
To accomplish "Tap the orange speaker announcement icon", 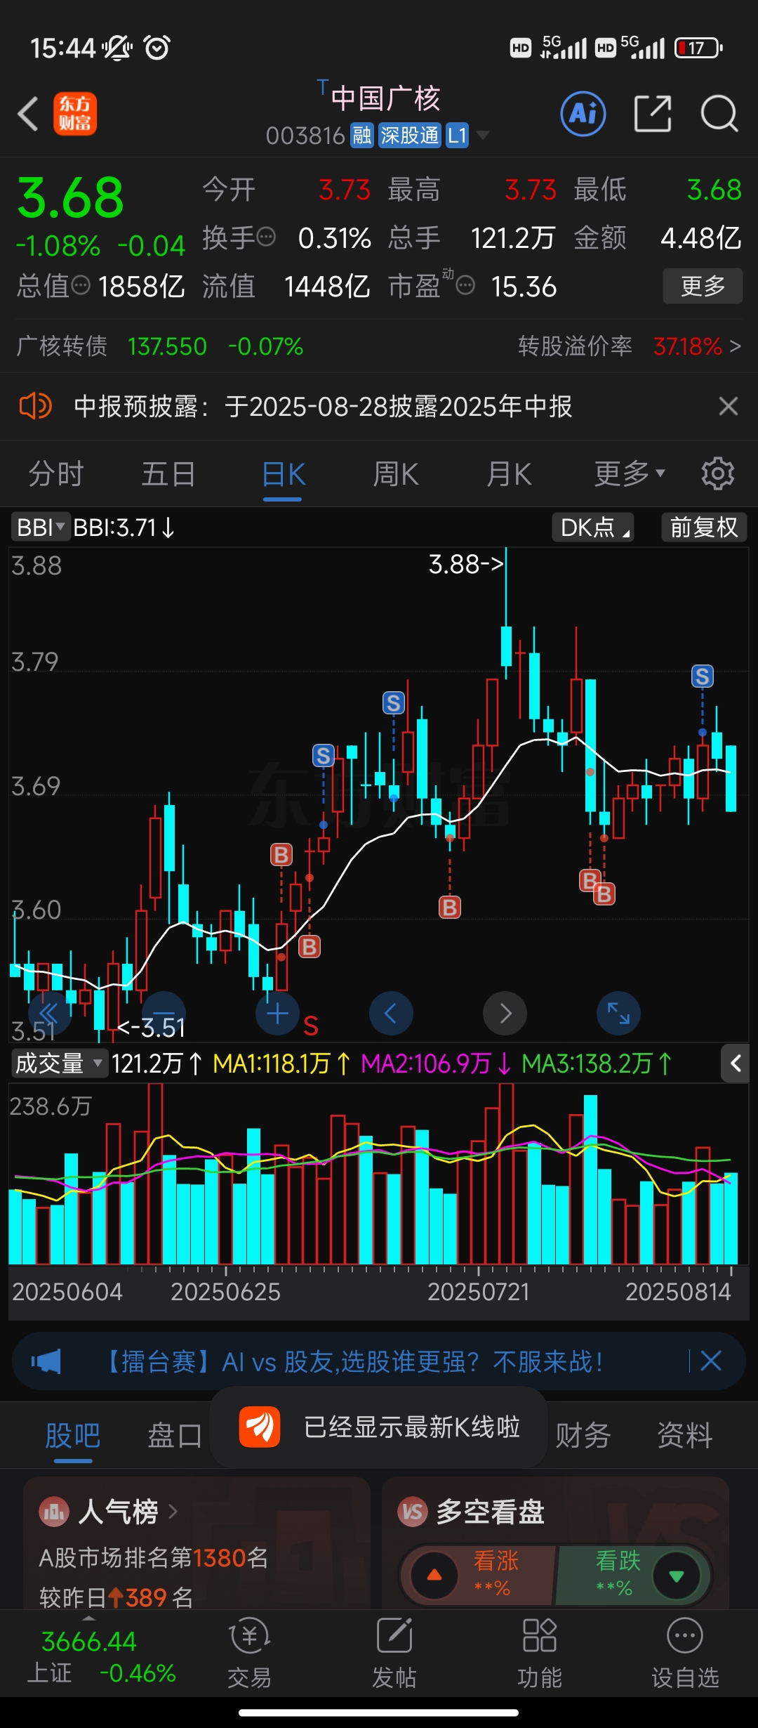I will (x=35, y=406).
